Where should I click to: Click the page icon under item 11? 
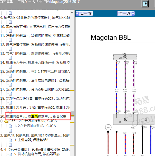(x=10, y=40)
